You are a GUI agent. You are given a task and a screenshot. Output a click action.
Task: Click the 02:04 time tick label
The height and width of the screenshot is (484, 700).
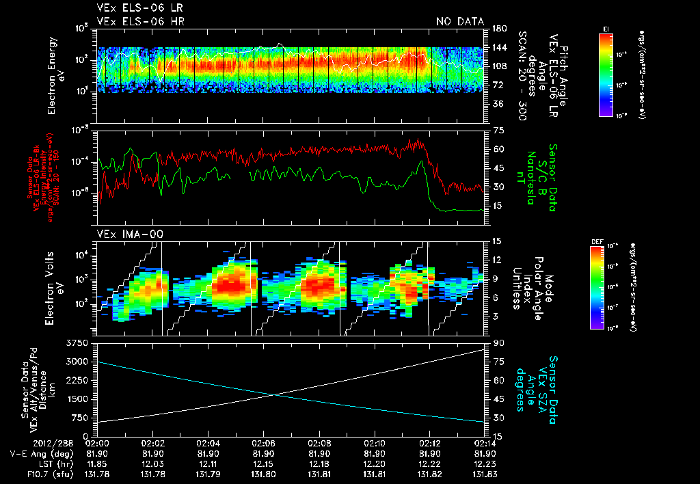pos(208,444)
